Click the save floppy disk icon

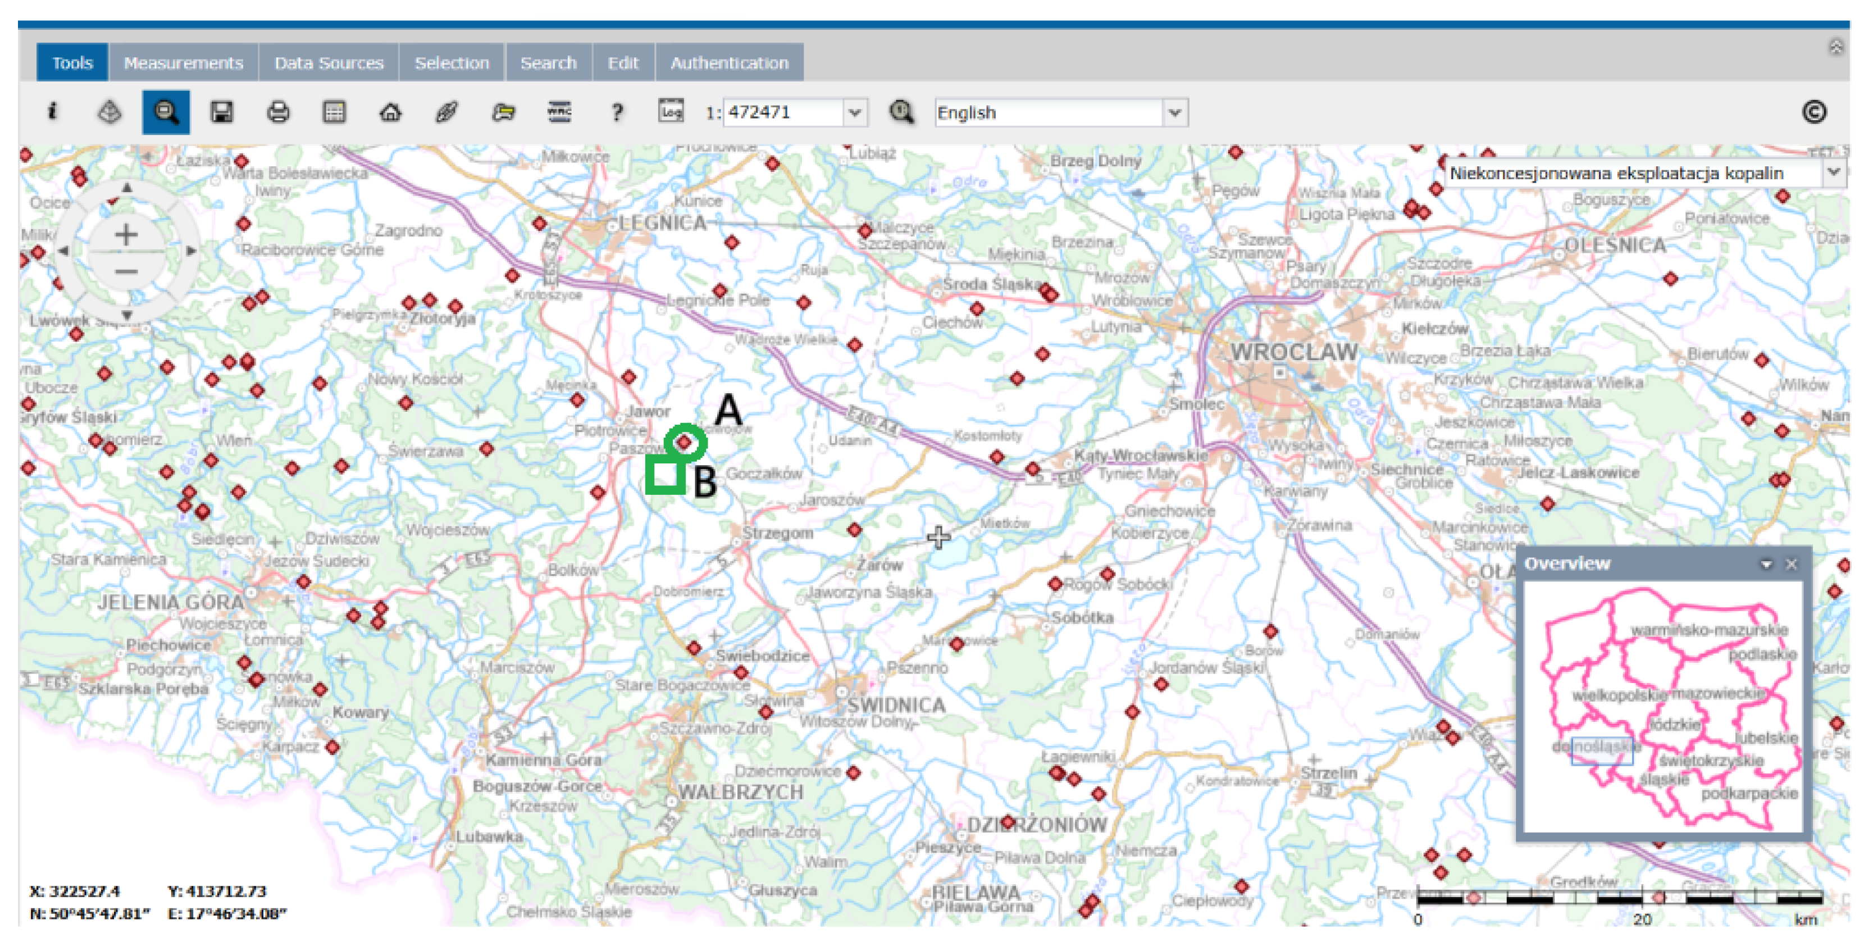[x=222, y=112]
